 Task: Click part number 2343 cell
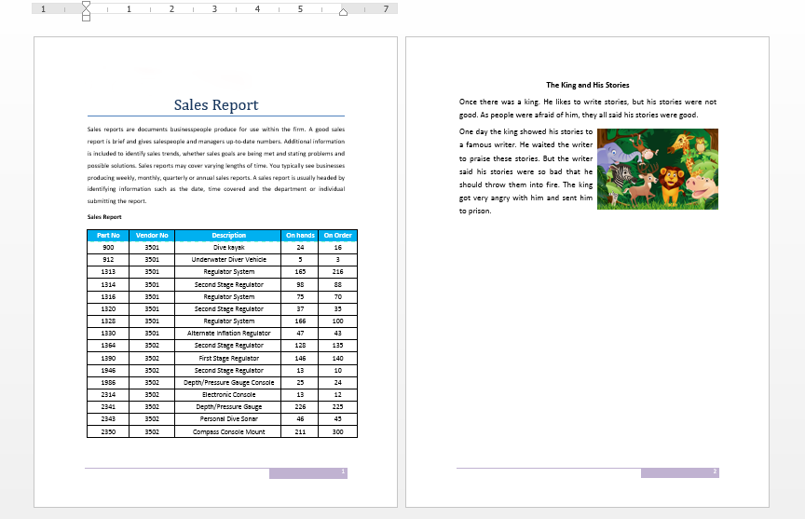tap(108, 419)
